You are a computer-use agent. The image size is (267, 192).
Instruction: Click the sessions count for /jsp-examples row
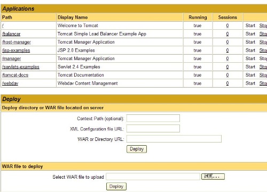coord(227,51)
